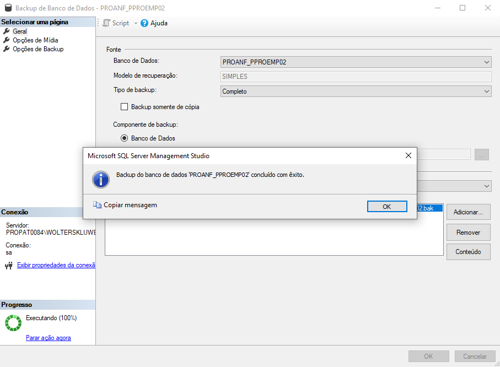Screen dimensions: 500x367
Task: Open the Opções de Backup page
Action: pyautogui.click(x=38, y=49)
